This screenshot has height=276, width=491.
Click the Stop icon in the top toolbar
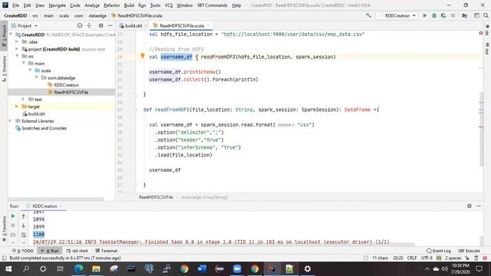(x=453, y=15)
